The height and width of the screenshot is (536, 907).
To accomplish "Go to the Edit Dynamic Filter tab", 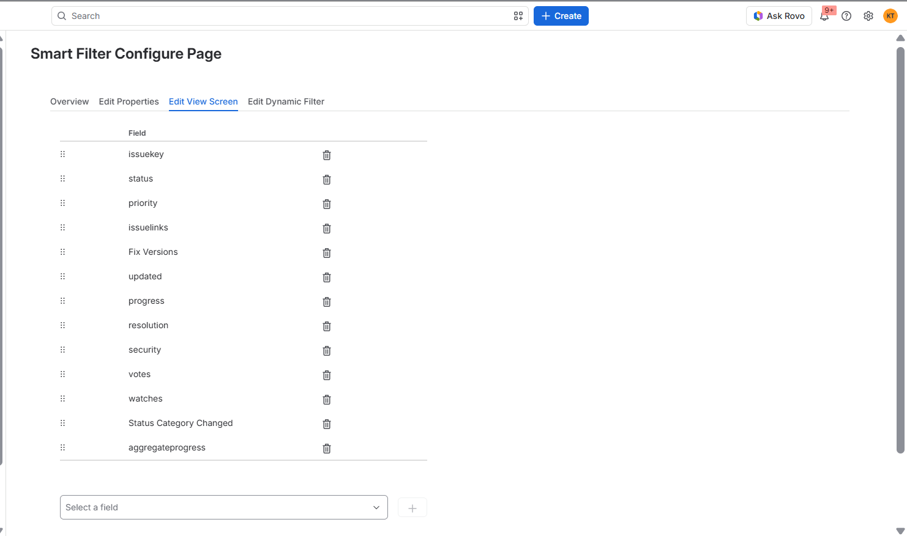I will click(x=286, y=101).
